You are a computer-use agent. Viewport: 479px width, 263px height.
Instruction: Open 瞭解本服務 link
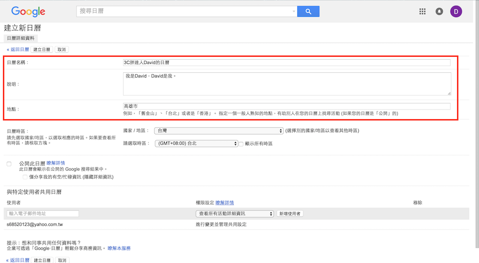click(x=119, y=248)
